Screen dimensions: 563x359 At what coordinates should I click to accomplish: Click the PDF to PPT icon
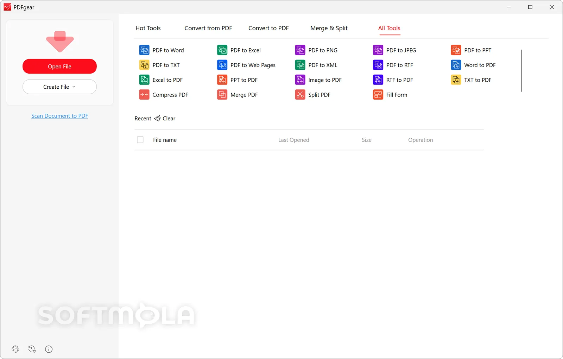pyautogui.click(x=456, y=50)
